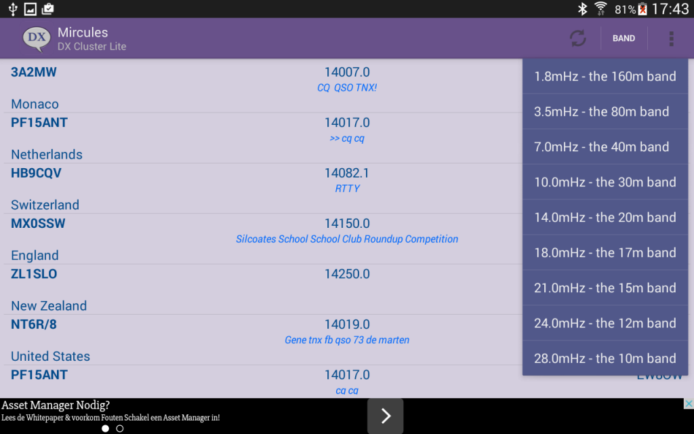Choose 7.0mHz - the 40m band
The height and width of the screenshot is (434, 694).
pos(605,146)
